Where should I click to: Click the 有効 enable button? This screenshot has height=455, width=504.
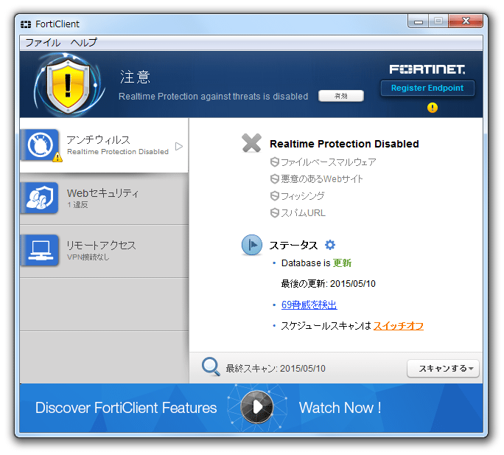point(341,96)
